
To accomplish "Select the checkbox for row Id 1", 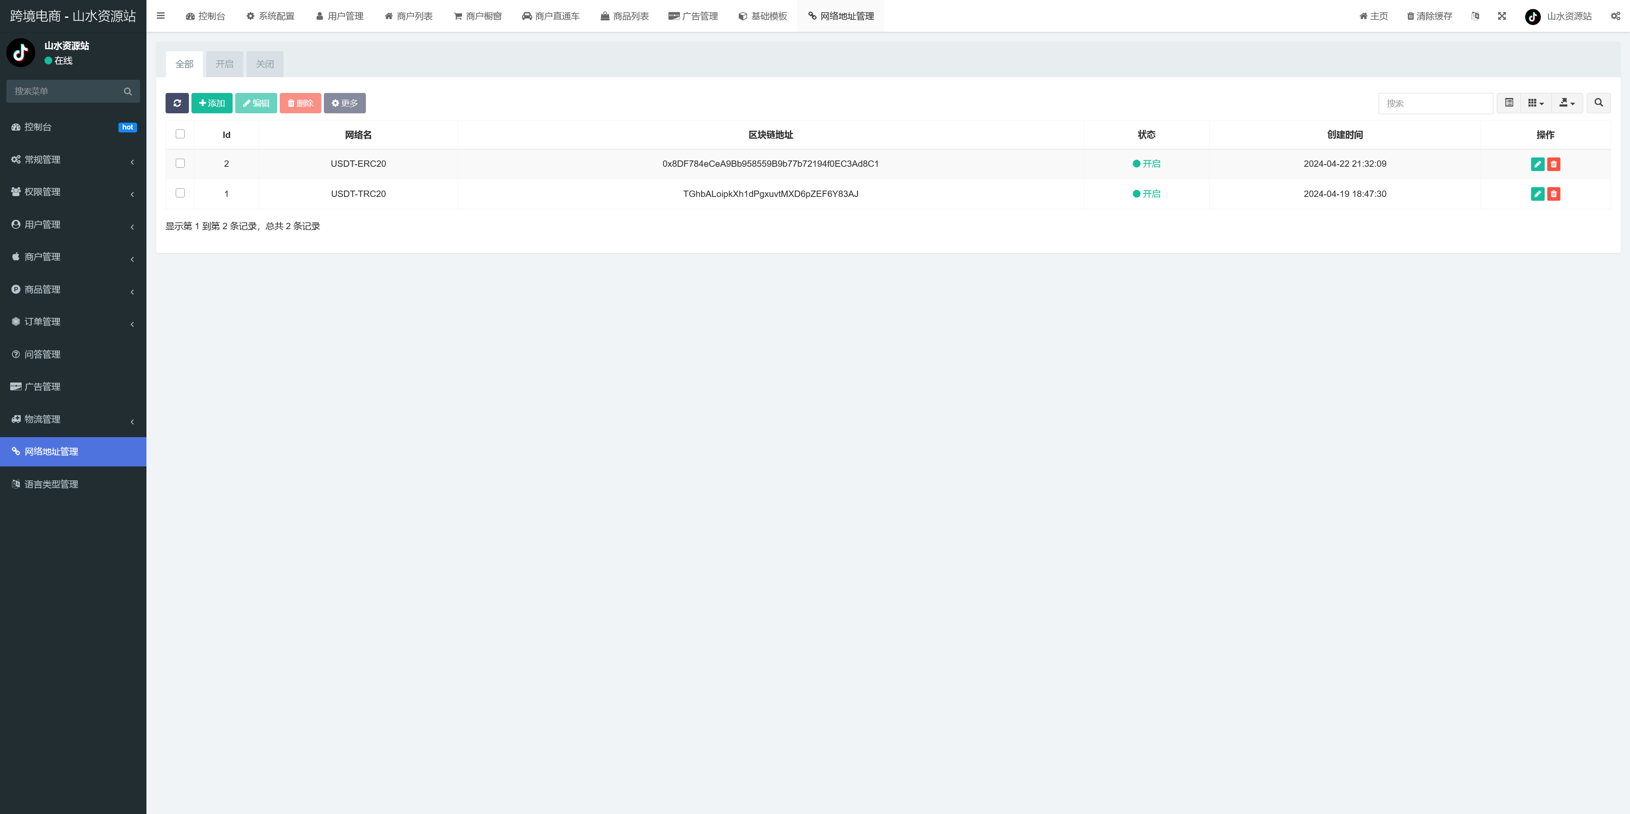I will coord(180,193).
